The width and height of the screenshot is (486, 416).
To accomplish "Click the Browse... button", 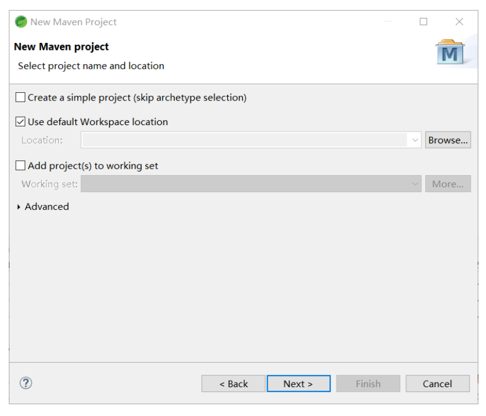I will 448,140.
